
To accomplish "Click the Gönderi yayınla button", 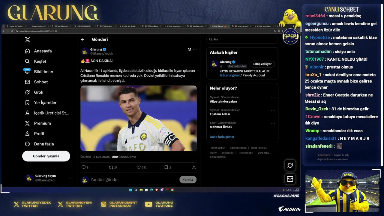I will click(46, 156).
